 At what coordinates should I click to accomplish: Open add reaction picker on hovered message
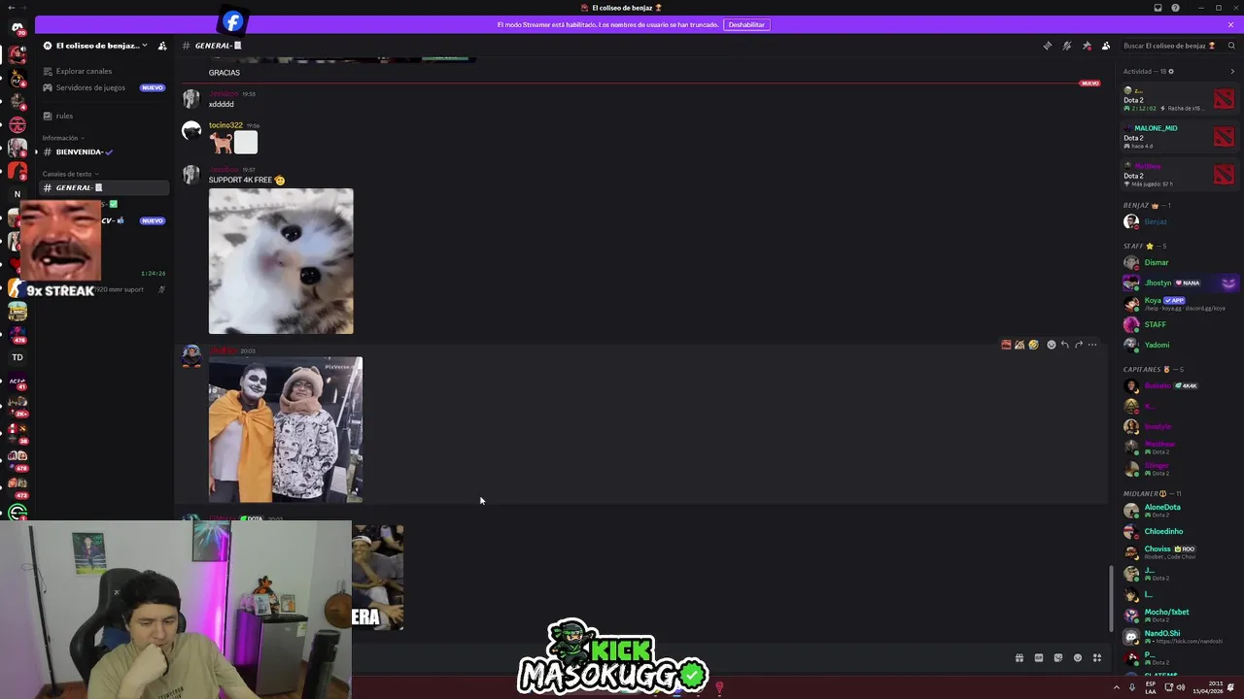(1051, 345)
